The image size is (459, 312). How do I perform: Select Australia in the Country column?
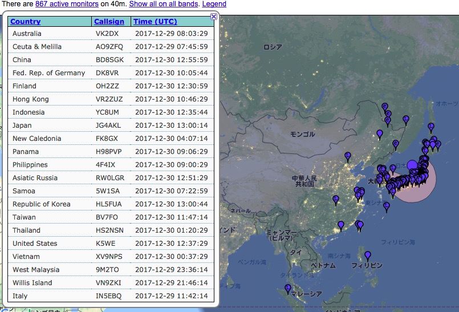click(27, 34)
